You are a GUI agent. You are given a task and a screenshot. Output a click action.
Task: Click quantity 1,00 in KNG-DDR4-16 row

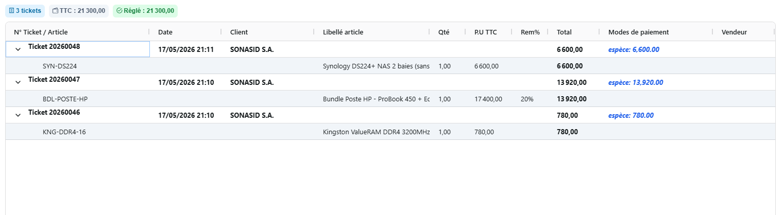pos(445,132)
